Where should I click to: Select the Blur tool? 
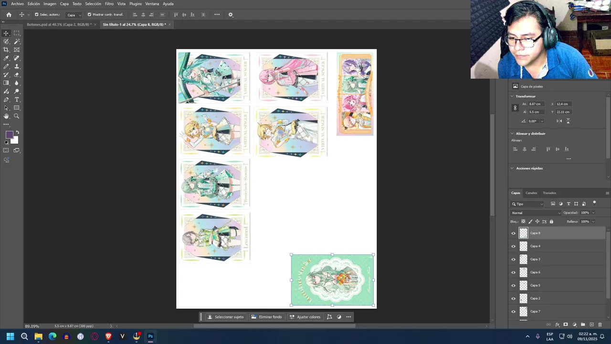17,83
